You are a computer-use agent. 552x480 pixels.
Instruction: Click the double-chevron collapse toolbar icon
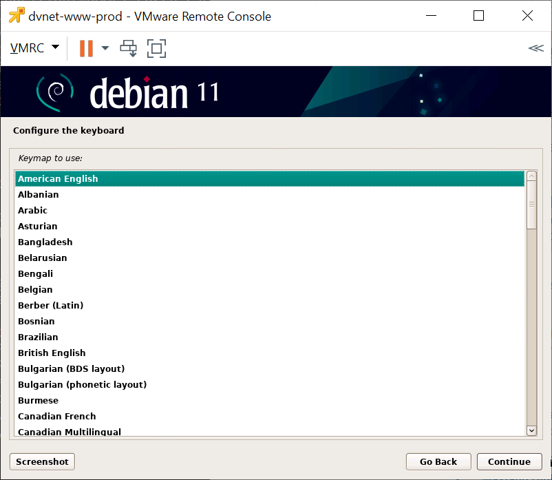point(535,48)
